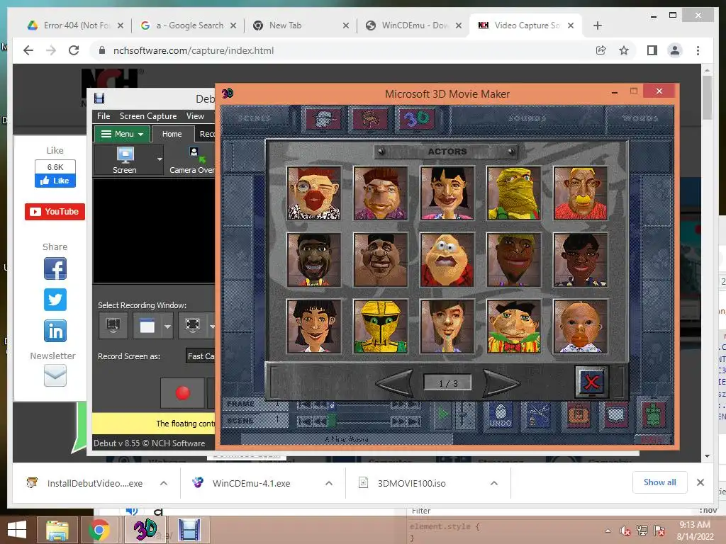Open a new browser tab with plus
The height and width of the screenshot is (544, 726).
[597, 26]
